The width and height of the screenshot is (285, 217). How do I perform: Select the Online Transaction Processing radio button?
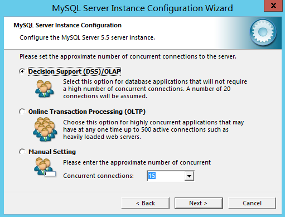pyautogui.click(x=22, y=112)
